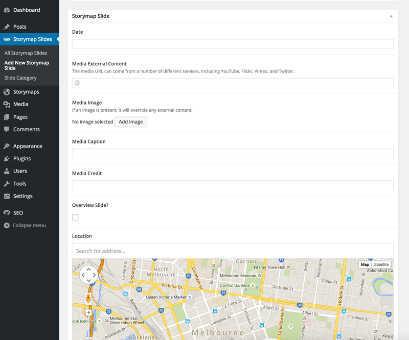Select Add New Storymap Slide submenu
This screenshot has height=340, width=409.
[27, 65]
